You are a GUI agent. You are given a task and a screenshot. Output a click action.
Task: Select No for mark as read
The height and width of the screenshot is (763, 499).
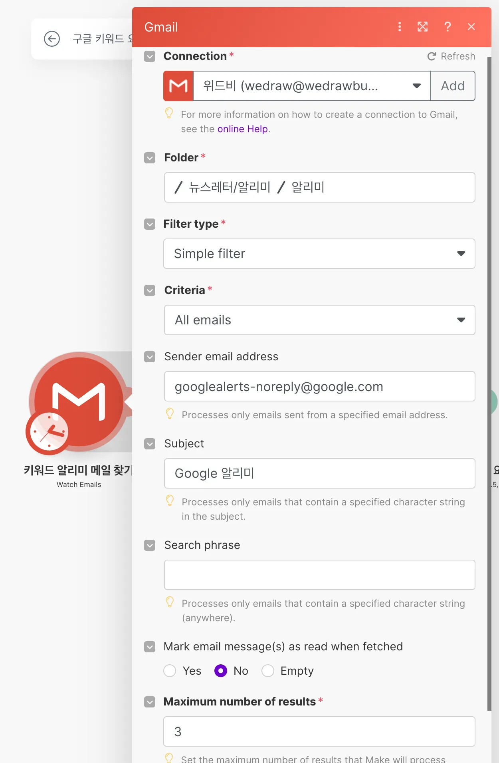click(x=221, y=671)
